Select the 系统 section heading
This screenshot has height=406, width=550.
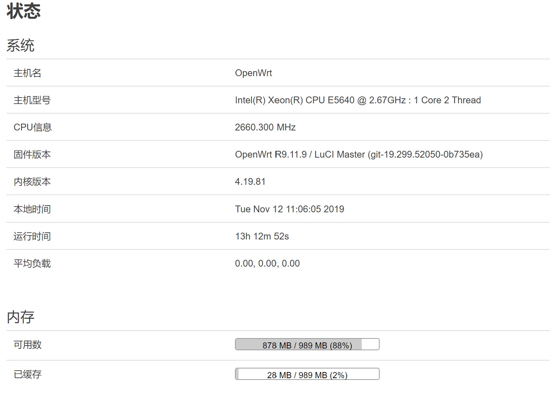20,45
